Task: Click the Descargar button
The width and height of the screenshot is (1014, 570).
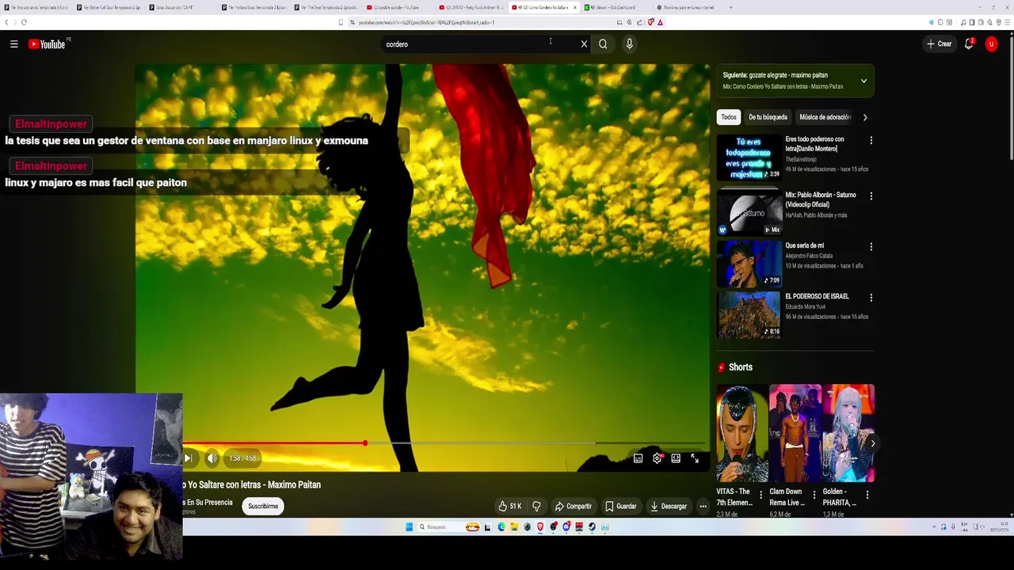Action: pos(668,506)
